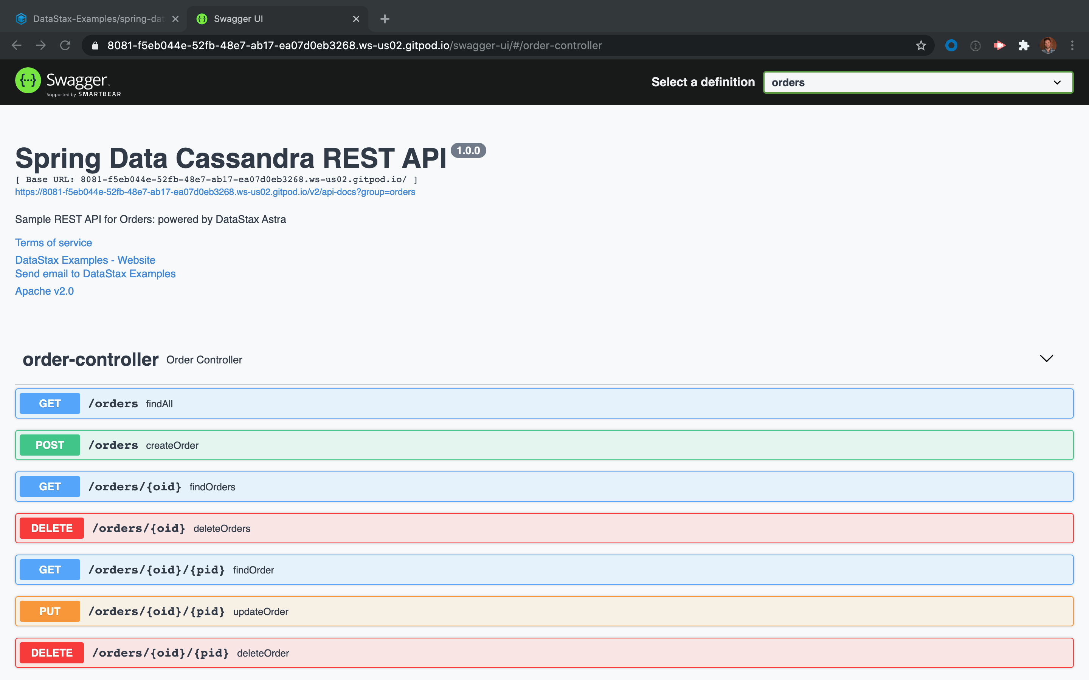Open the 'Select a definition' dropdown
Screen dimensions: 1089x680
pyautogui.click(x=918, y=82)
